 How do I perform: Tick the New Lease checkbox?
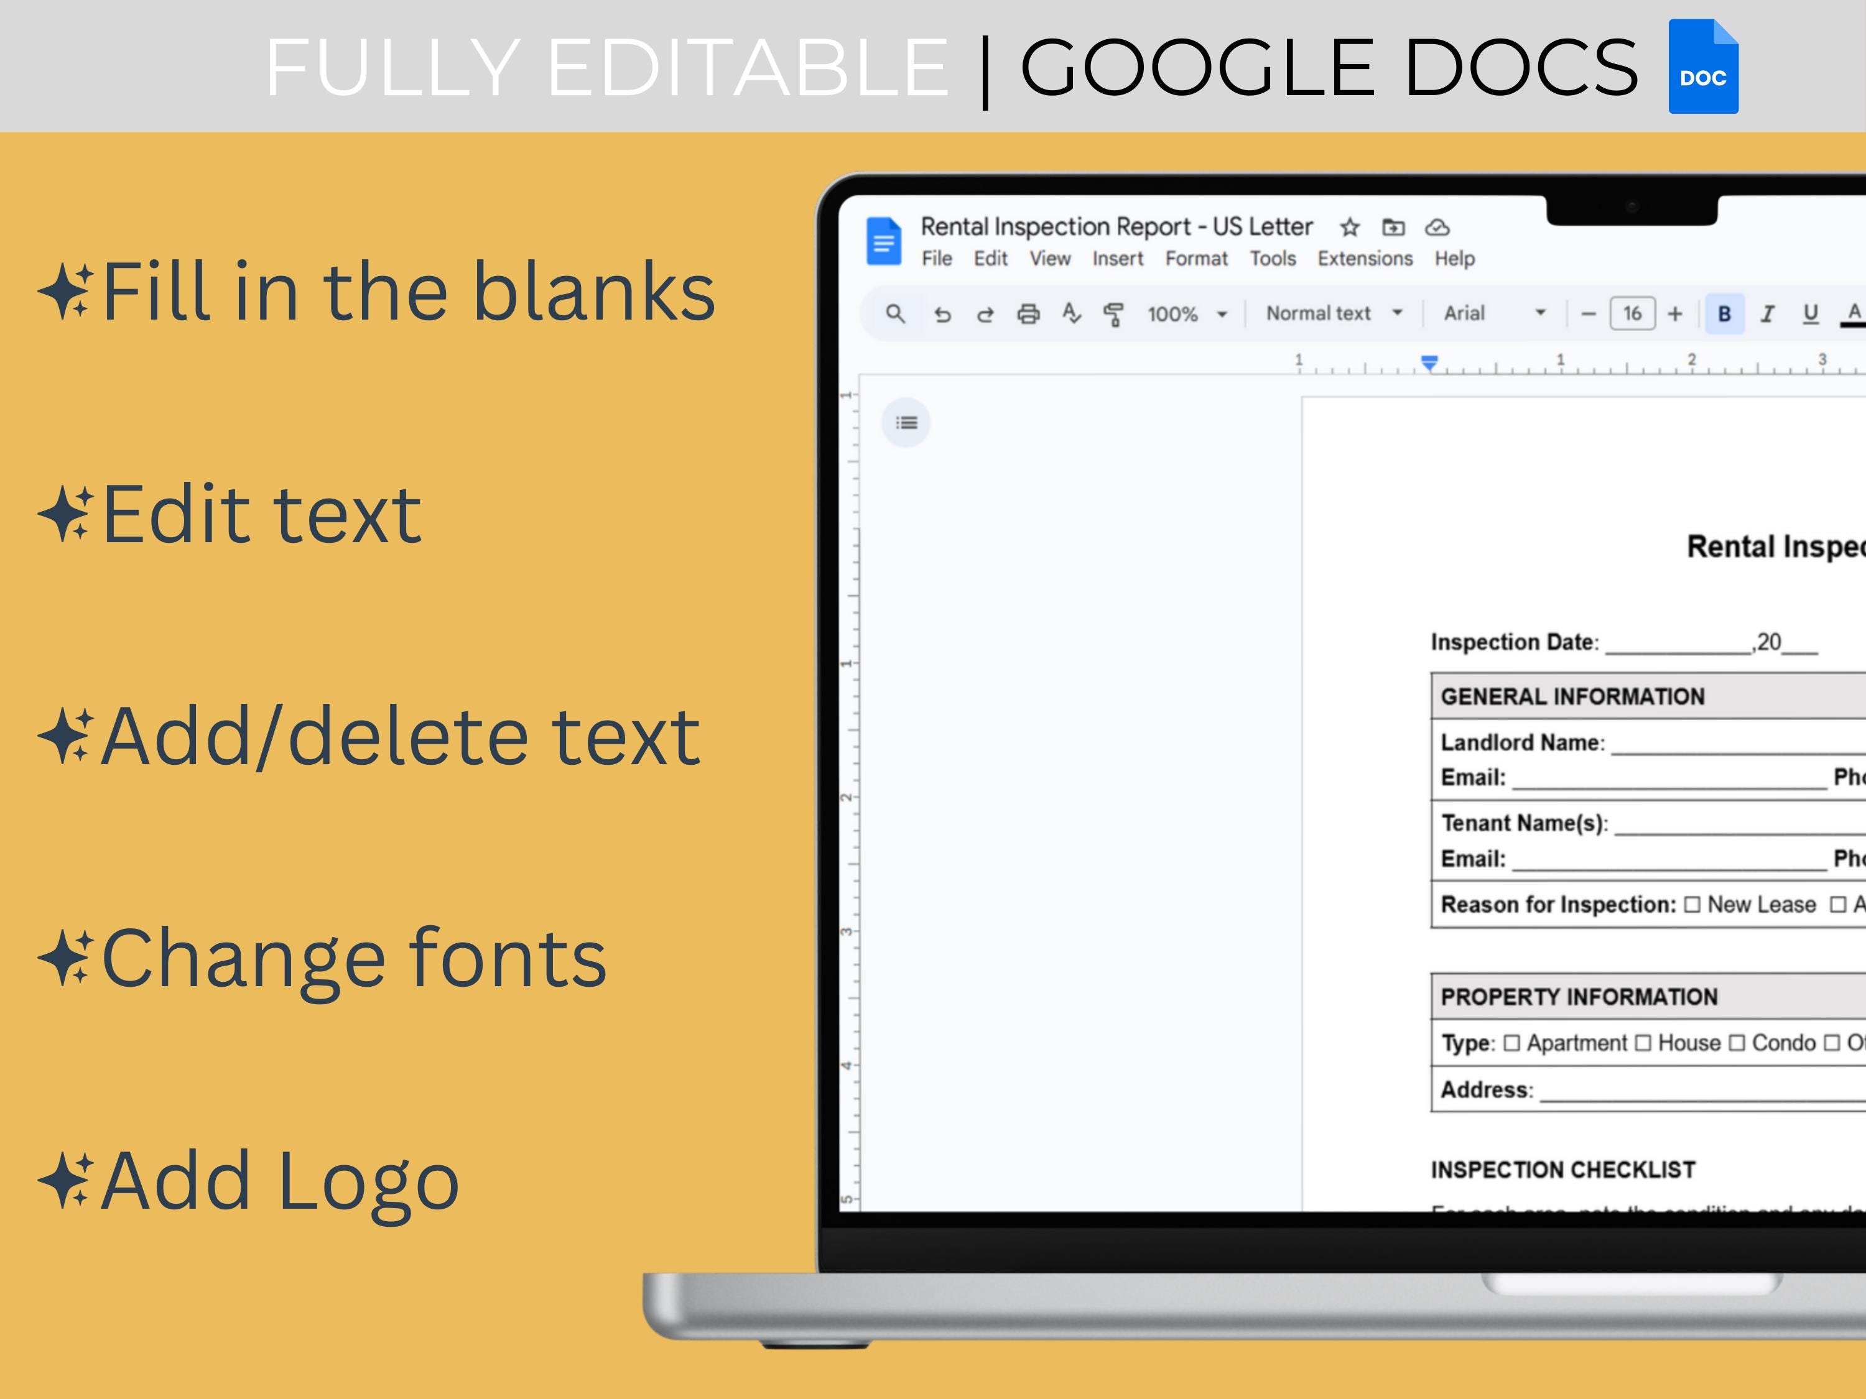1692,905
